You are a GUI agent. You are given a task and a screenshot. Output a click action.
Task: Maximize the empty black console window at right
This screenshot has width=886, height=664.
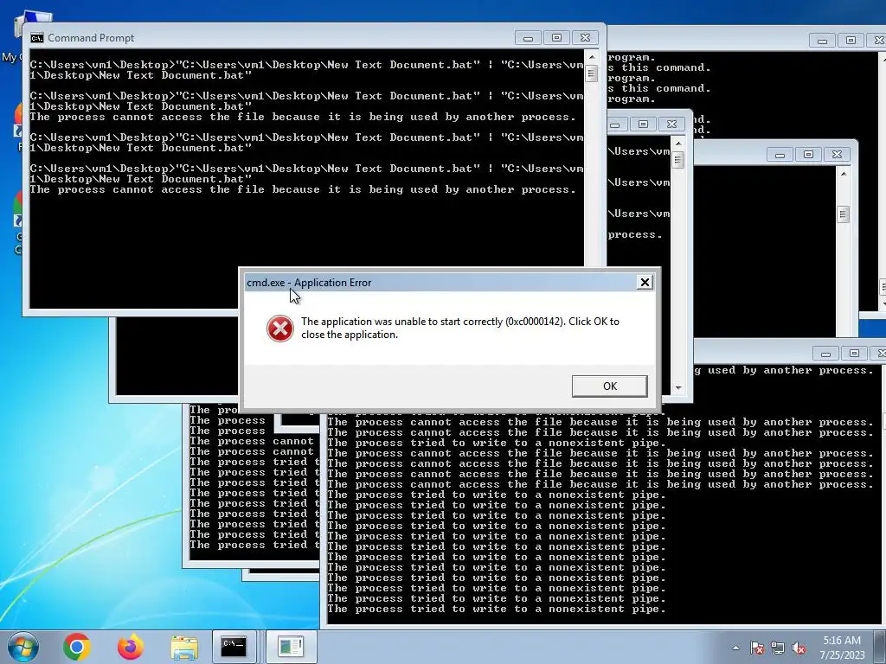(808, 155)
